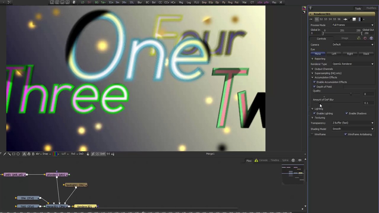
Task: Add a Resize tool (Rsz)
Action: [x=274, y=2]
